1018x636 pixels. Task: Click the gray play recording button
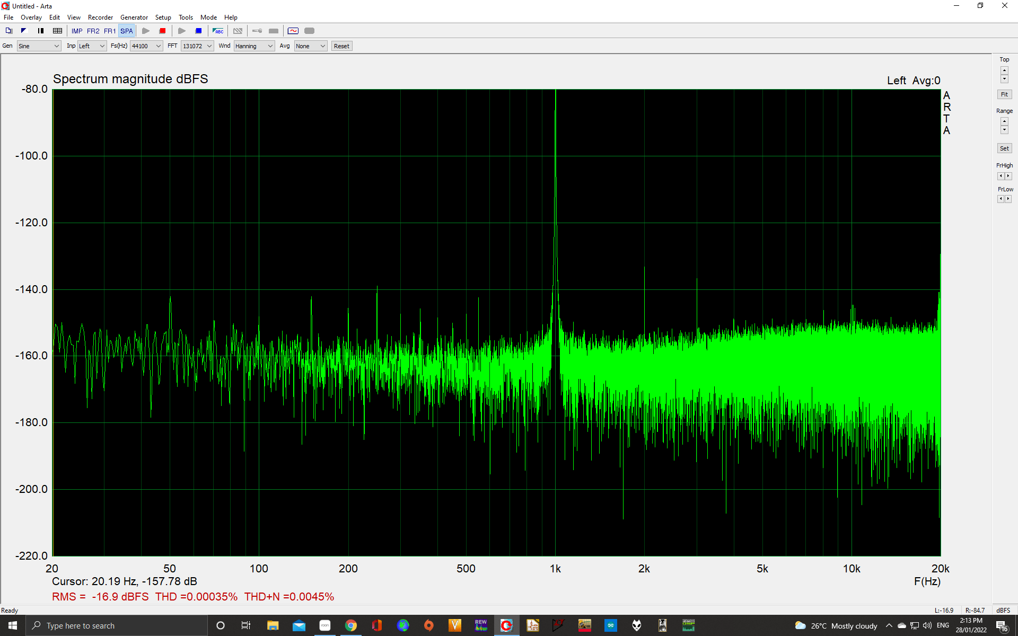pos(146,31)
